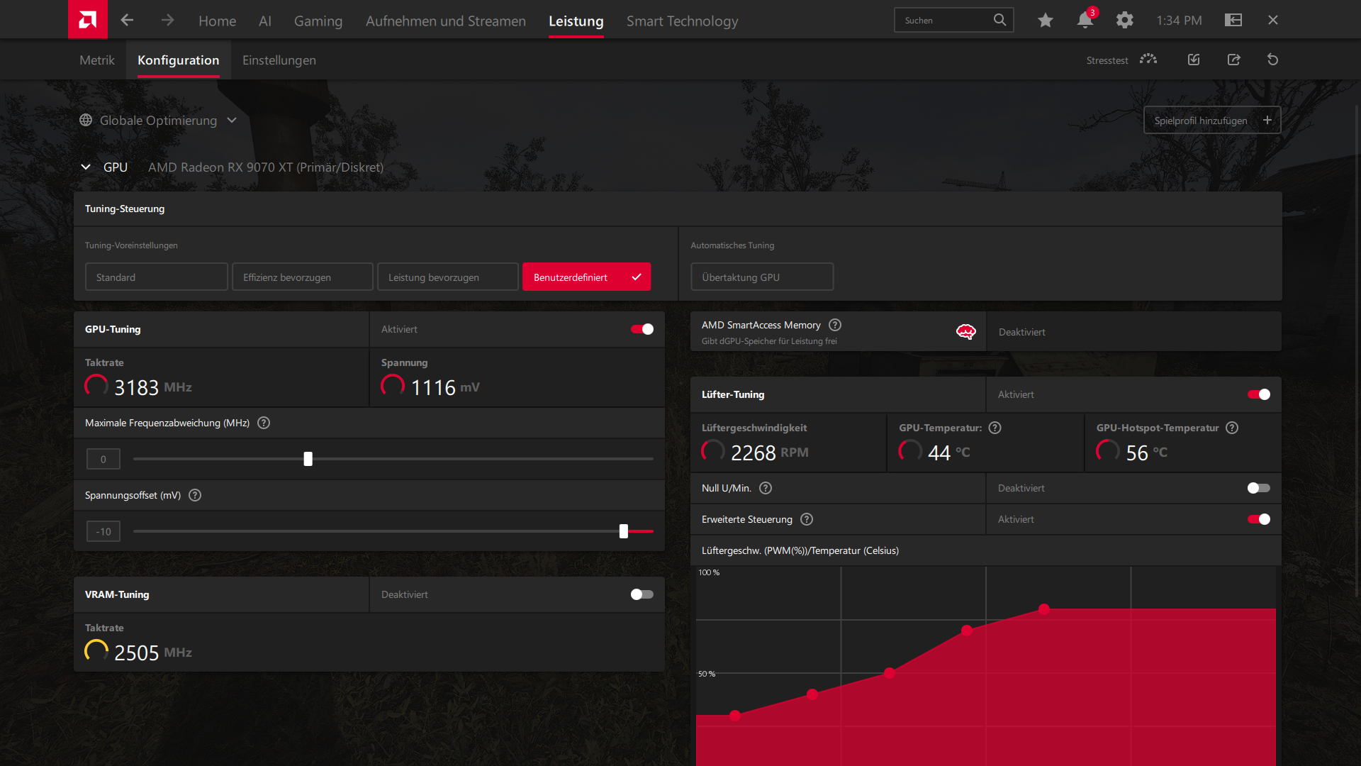Show help for AMD SmartAccess Memory

[x=835, y=325]
